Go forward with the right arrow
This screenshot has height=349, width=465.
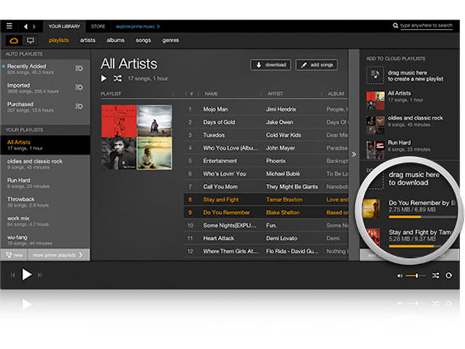pos(34,27)
